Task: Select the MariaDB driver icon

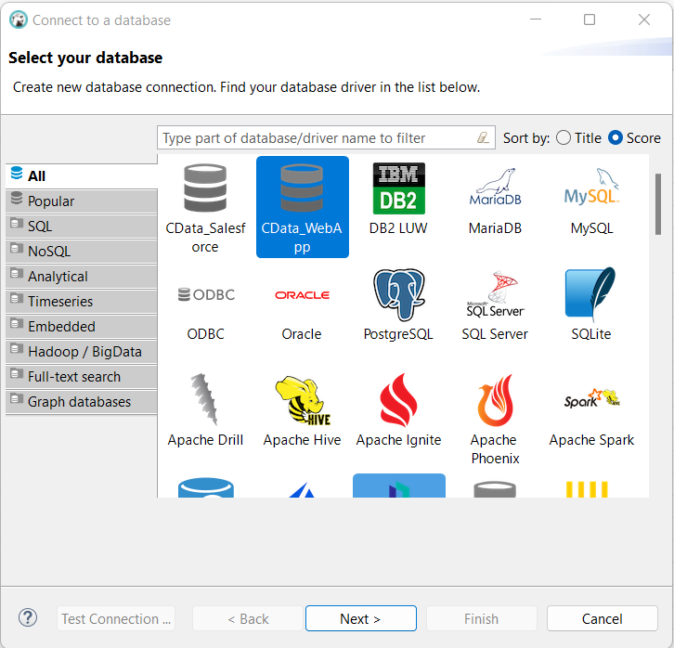Action: pos(495,188)
